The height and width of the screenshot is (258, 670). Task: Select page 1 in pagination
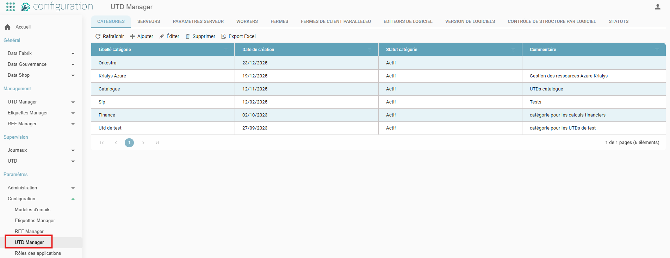point(129,143)
